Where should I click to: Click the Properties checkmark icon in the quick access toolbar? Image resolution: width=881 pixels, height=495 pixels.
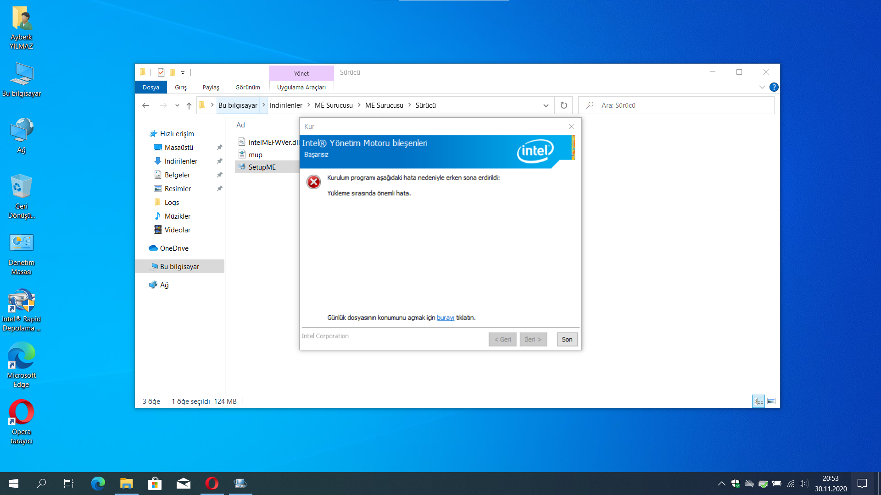pos(161,72)
